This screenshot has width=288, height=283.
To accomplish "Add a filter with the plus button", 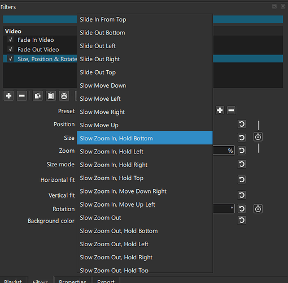I will 8,96.
